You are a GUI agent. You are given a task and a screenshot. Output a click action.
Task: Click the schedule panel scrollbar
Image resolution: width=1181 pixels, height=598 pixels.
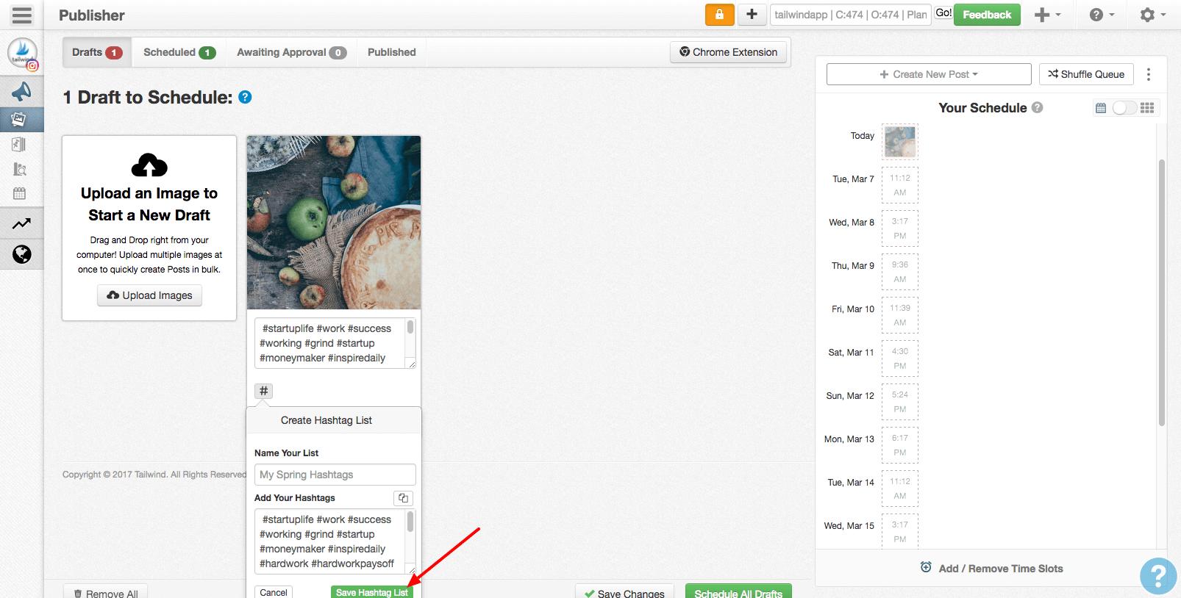(x=1162, y=292)
